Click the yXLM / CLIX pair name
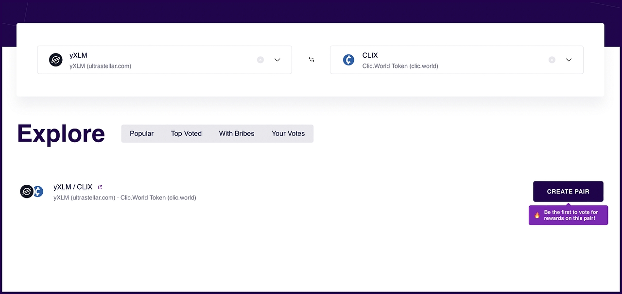This screenshot has height=294, width=622. (x=73, y=187)
